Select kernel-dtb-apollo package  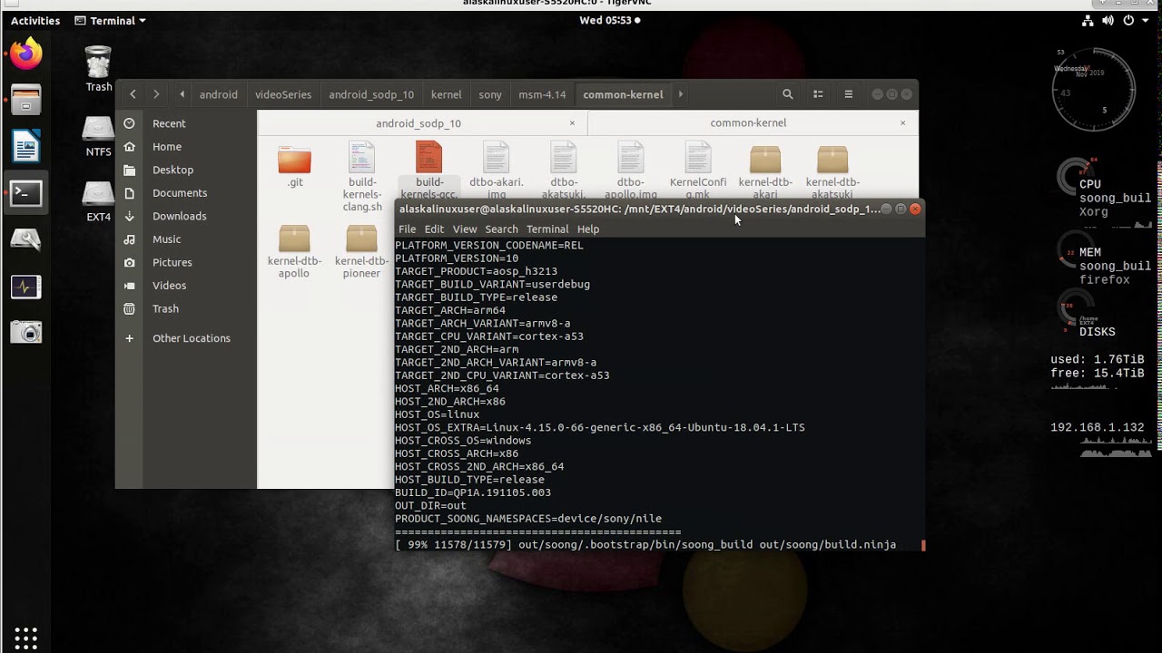click(x=294, y=252)
